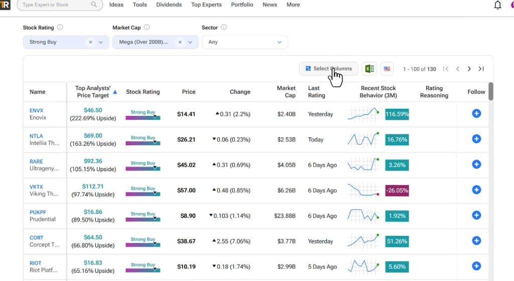This screenshot has height=281, width=514.
Task: Sort by the Price column header
Action: tap(189, 92)
